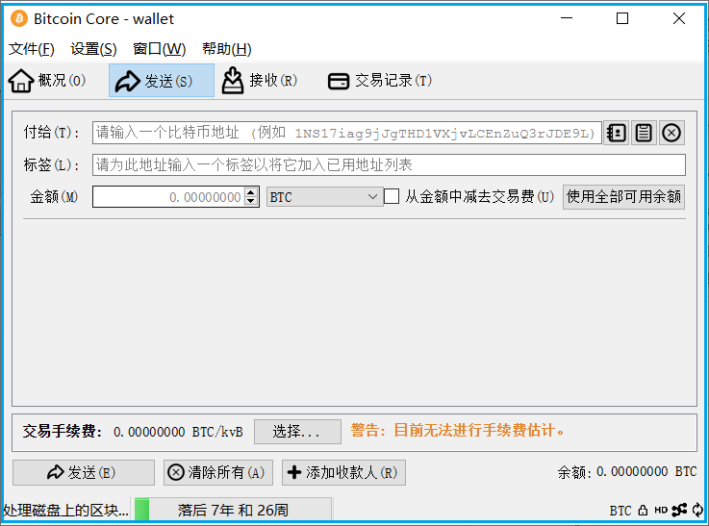This screenshot has height=526, width=709.
Task: Switch to the 接收(R) receive tab
Action: coord(260,81)
